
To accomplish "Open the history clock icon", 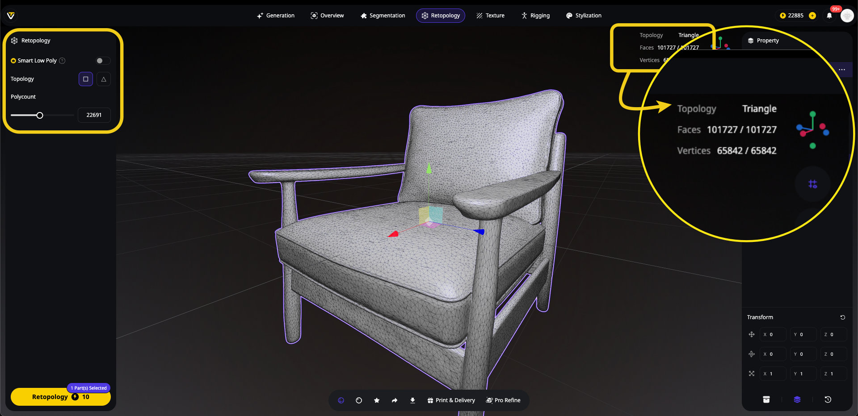I will click(828, 399).
